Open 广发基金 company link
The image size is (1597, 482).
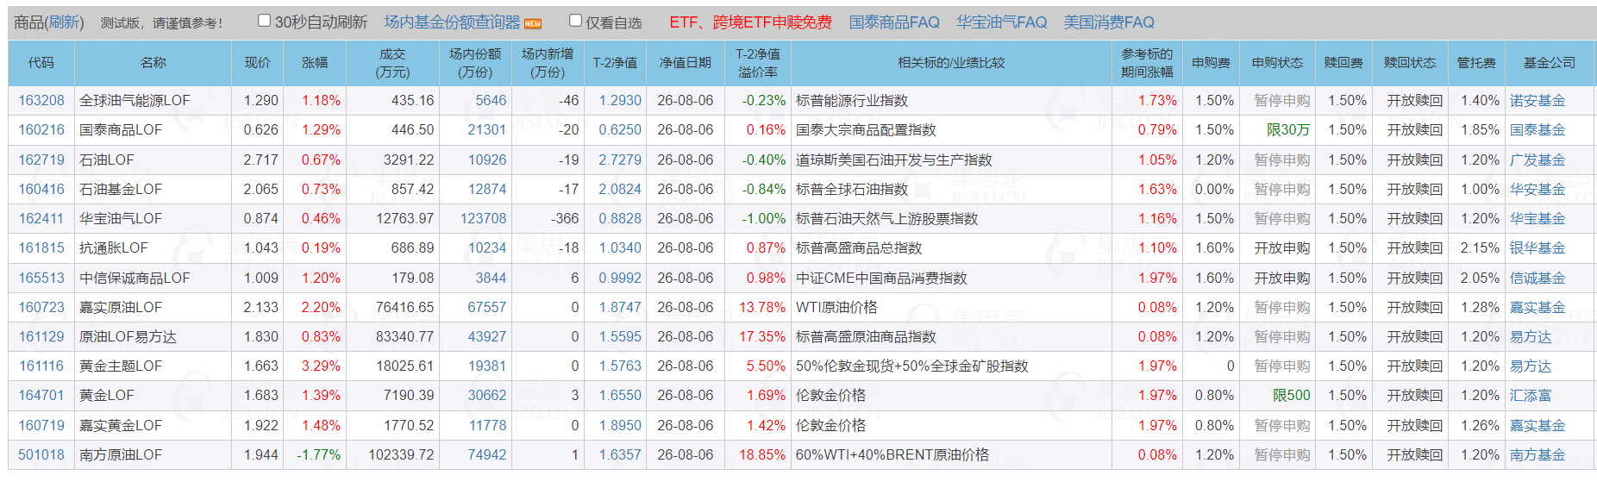tap(1537, 160)
